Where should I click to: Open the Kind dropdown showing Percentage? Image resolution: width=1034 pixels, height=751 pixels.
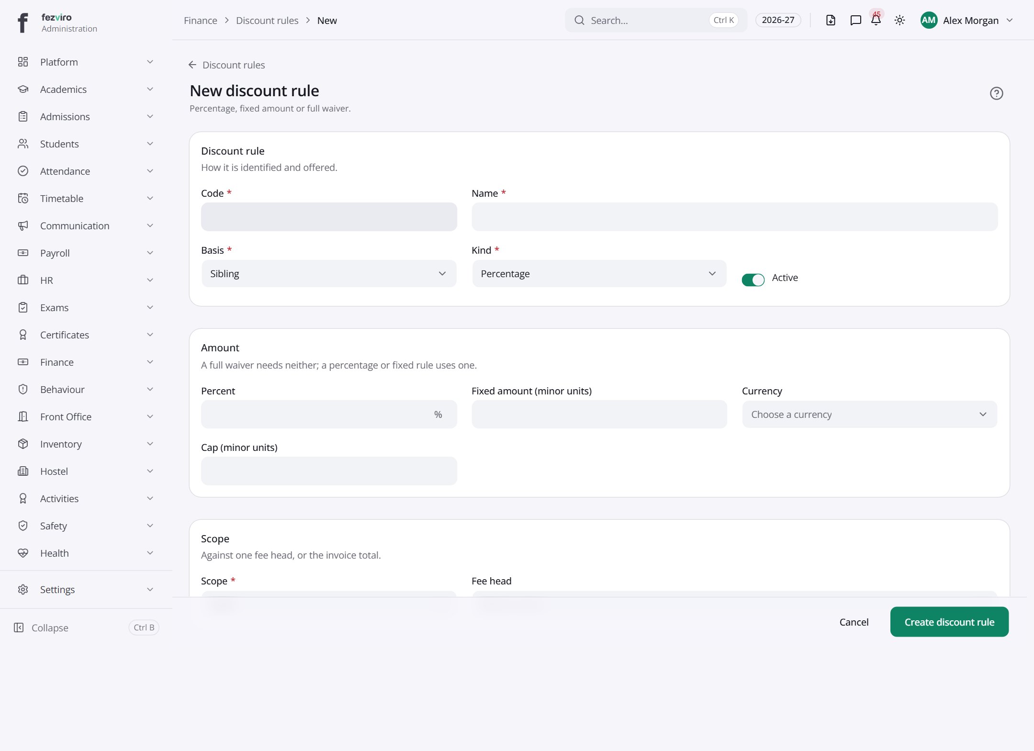599,274
